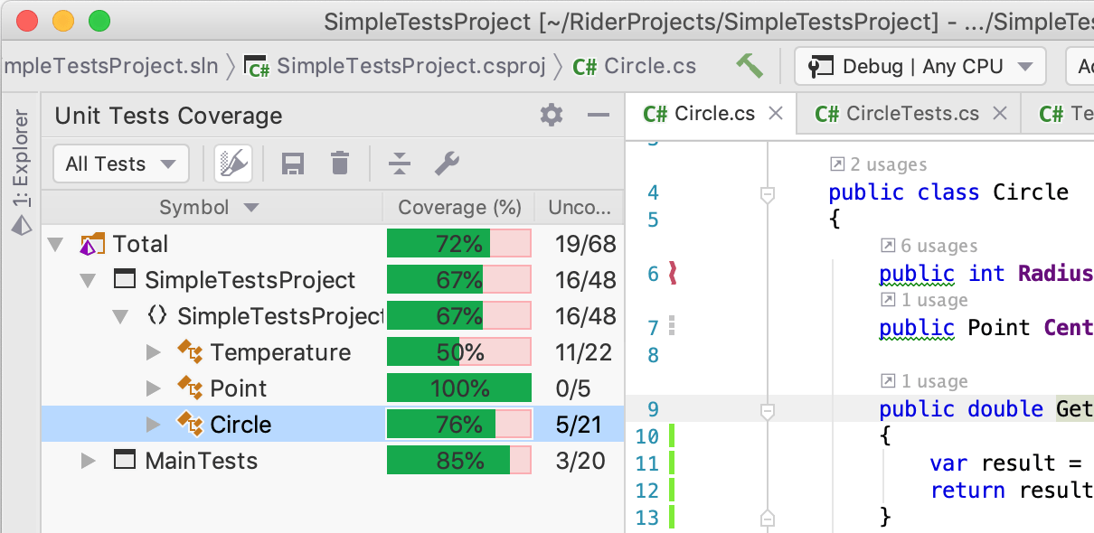Click the Circle.cs breadcrumb
The height and width of the screenshot is (533, 1094).
point(649,66)
